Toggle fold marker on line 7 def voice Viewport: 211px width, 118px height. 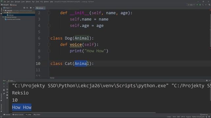pos(49,45)
